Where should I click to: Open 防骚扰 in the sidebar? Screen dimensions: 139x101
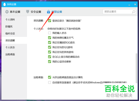14,26
